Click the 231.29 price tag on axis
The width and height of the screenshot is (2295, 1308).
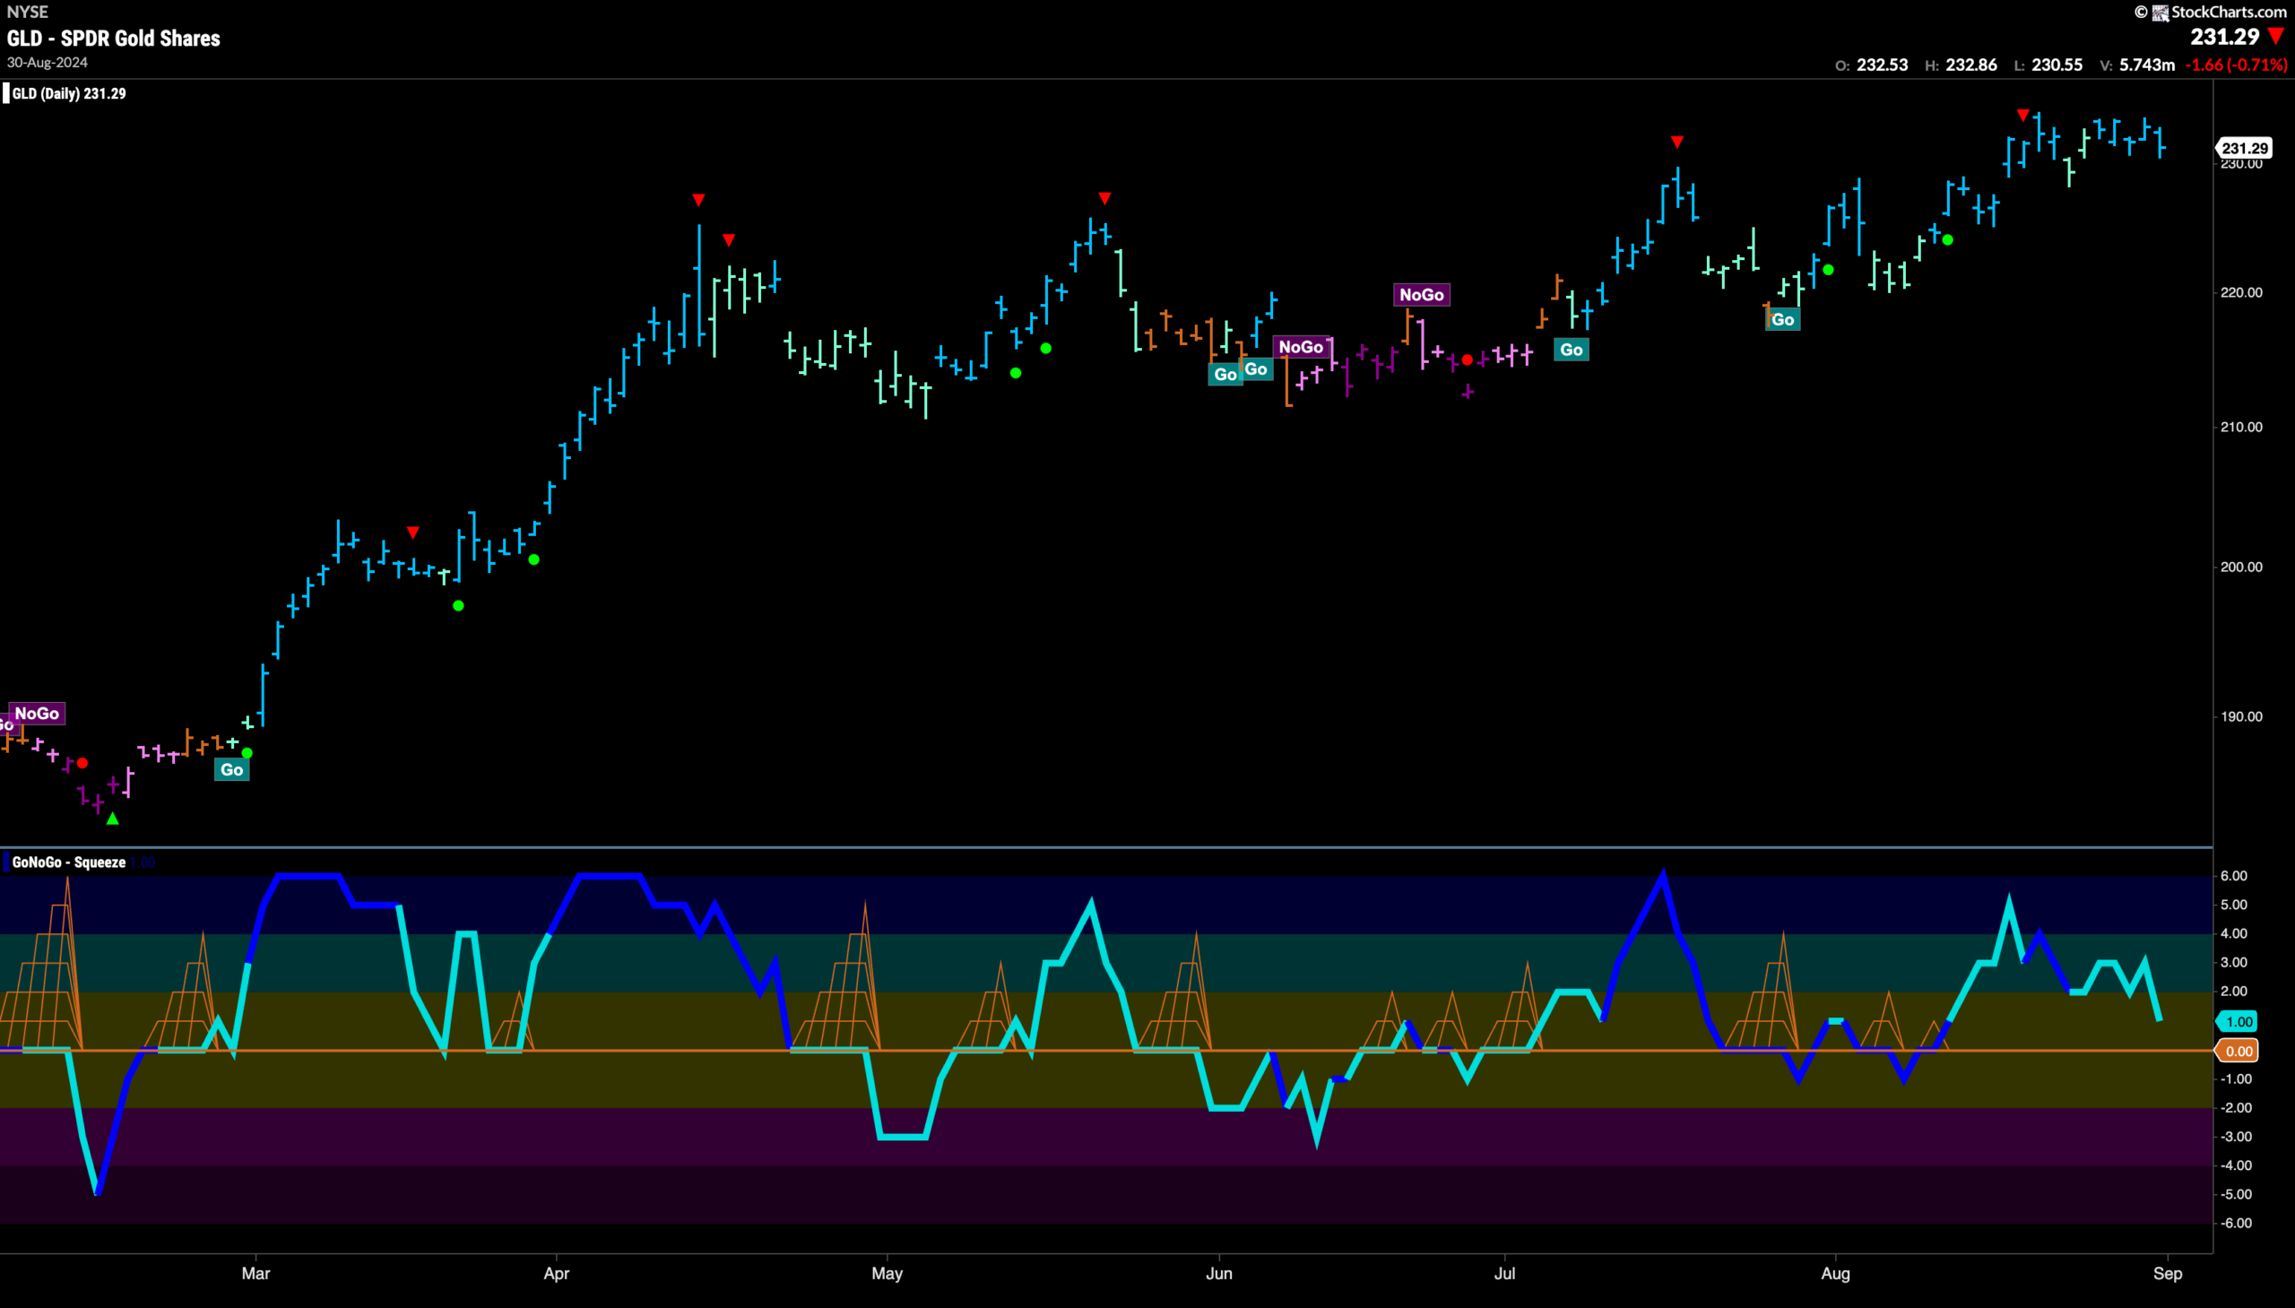pyautogui.click(x=2245, y=148)
